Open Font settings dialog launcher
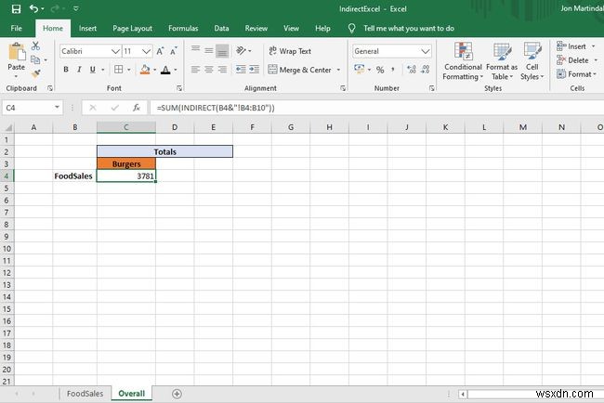The width and height of the screenshot is (604, 403). coord(179,88)
